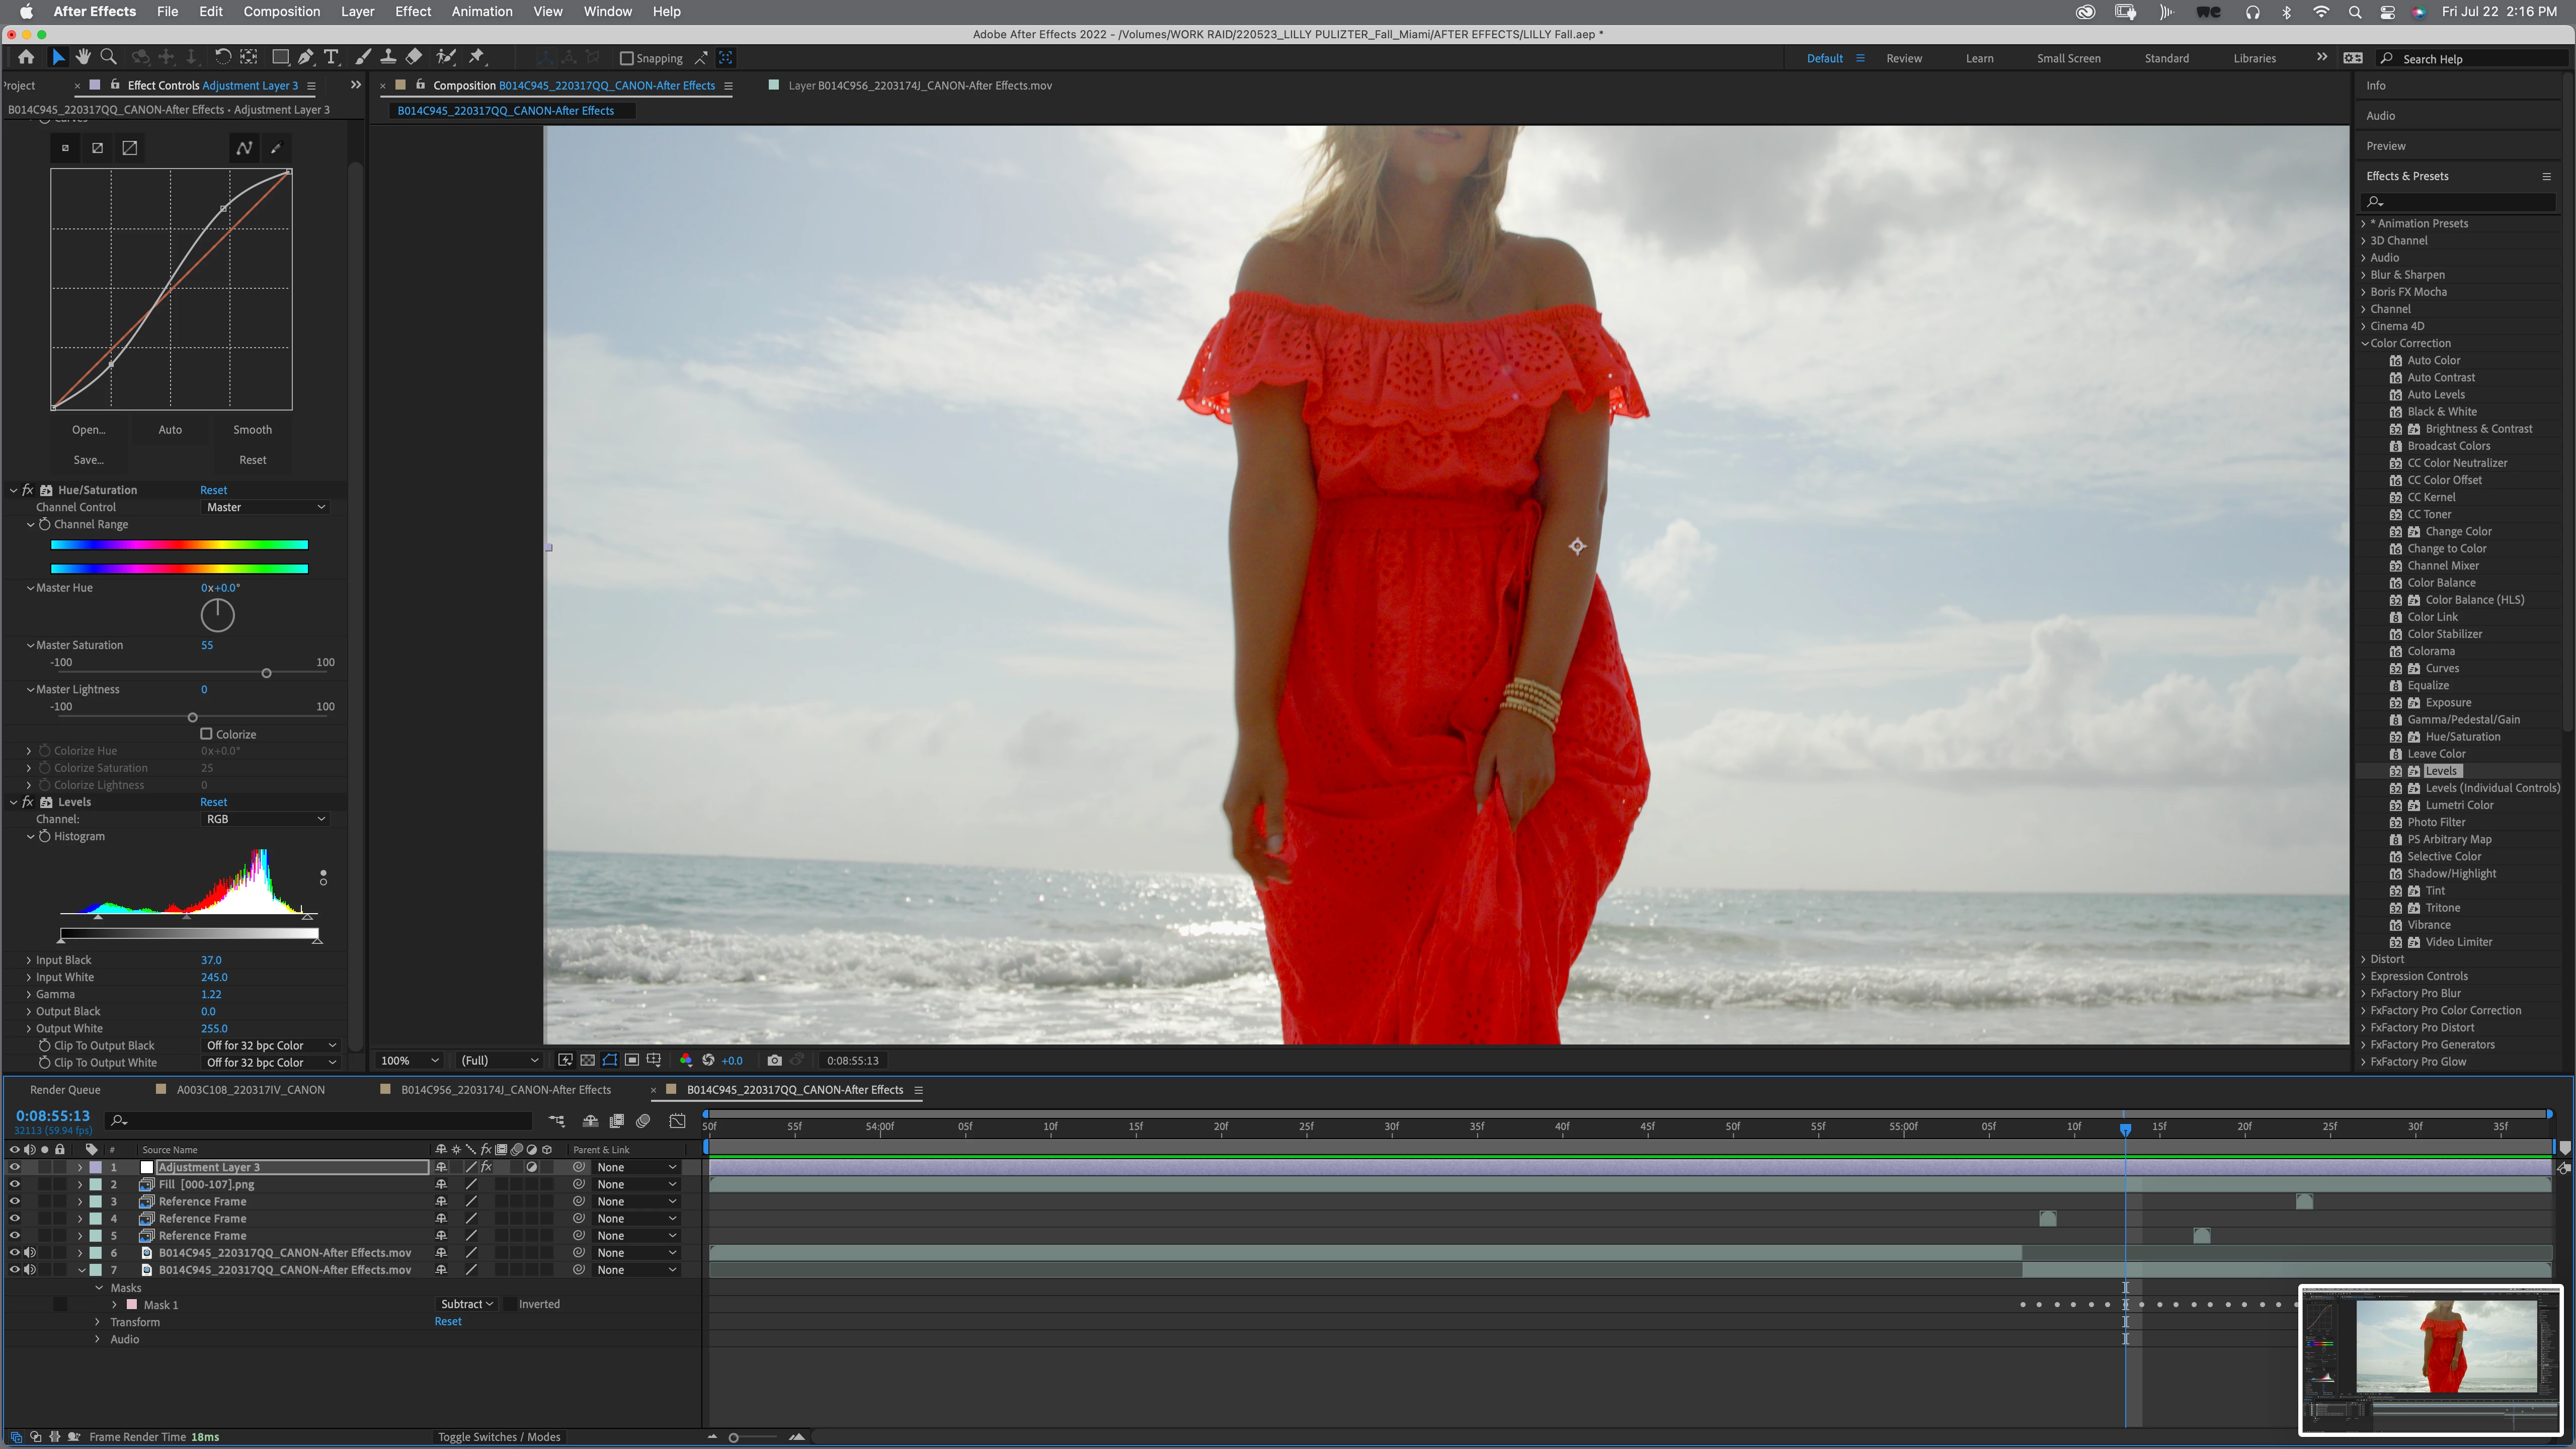Select the Hand tool
The width and height of the screenshot is (2576, 1449).
[x=84, y=57]
